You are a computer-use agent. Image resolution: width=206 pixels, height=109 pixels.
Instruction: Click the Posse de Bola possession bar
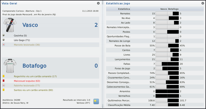click(167, 46)
